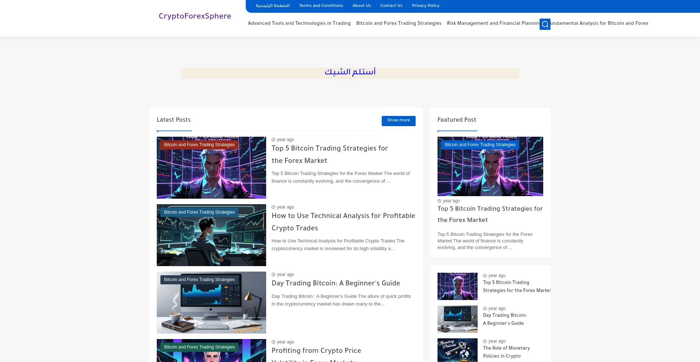Click the Show more button
This screenshot has width=700, height=362.
[x=398, y=121]
